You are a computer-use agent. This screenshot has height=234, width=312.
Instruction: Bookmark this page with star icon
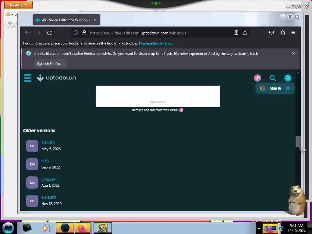[245, 33]
